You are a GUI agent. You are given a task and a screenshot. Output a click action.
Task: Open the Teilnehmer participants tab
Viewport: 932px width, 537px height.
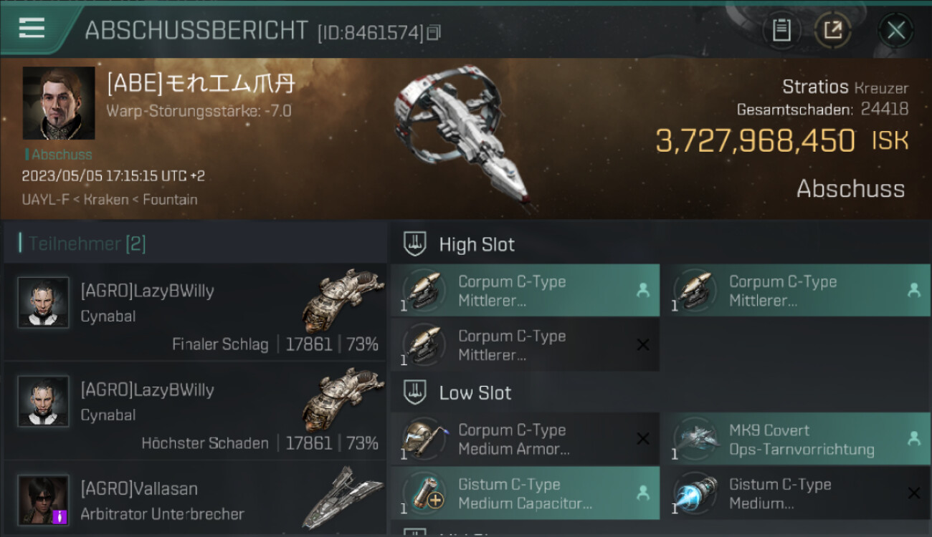[x=87, y=243]
